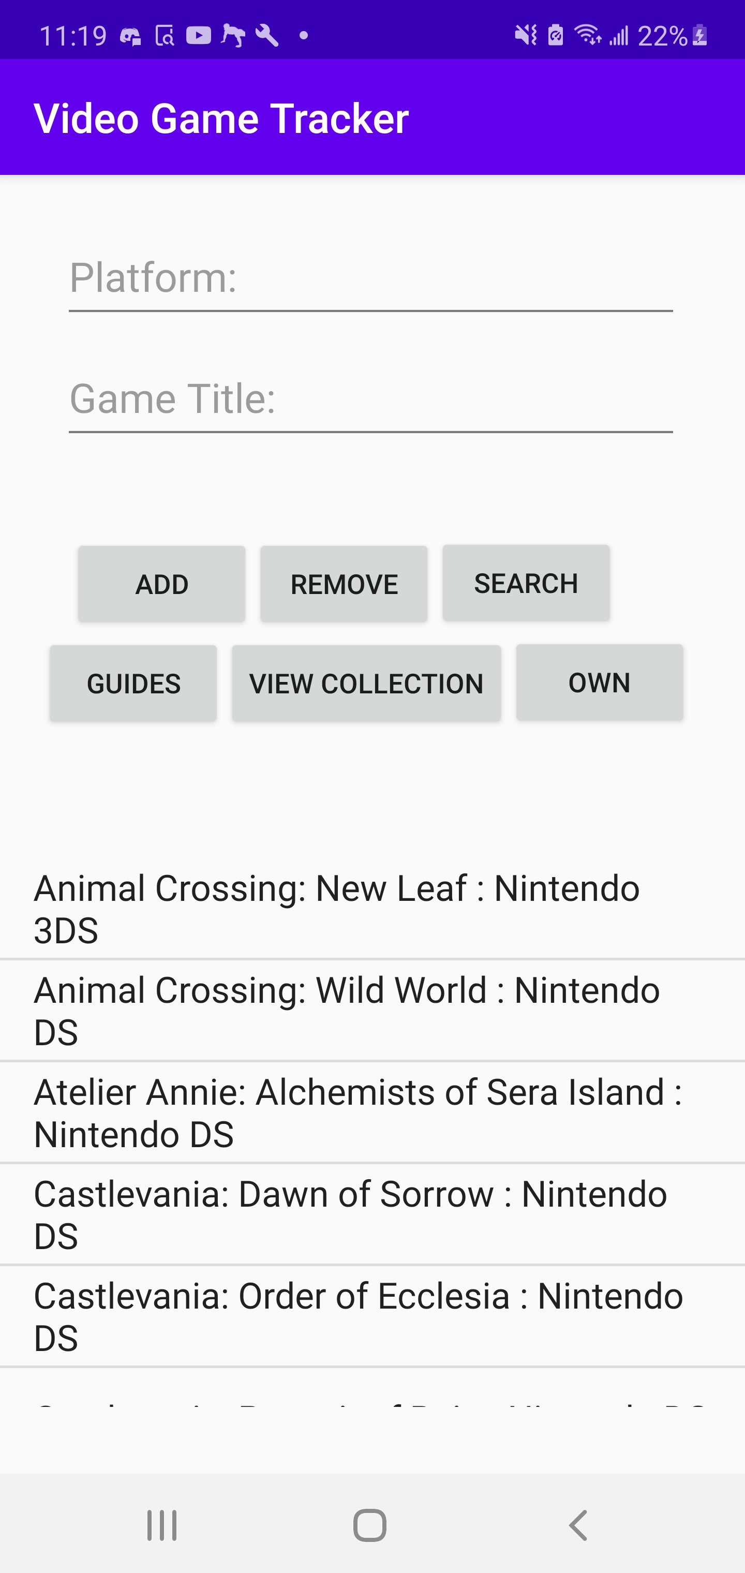Open the Discord notification icon
This screenshot has width=745, height=1573.
click(x=130, y=35)
